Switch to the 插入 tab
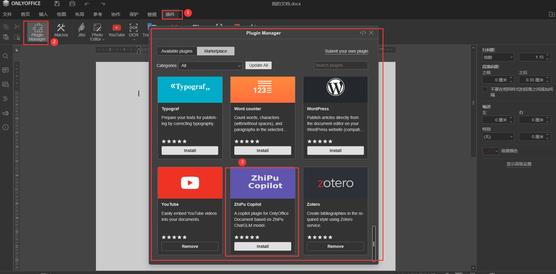556x274 pixels. coord(43,14)
